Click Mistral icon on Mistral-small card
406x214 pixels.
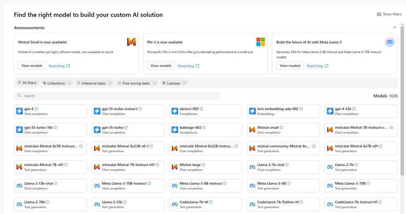[252, 130]
